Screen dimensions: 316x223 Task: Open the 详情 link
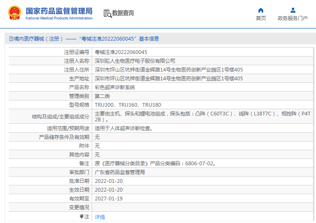click(100, 217)
